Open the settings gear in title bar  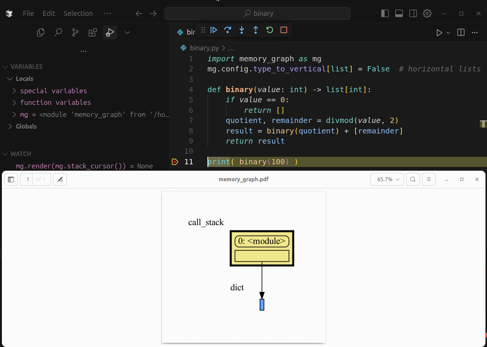(427, 13)
